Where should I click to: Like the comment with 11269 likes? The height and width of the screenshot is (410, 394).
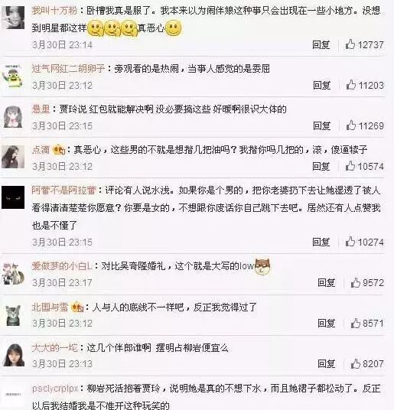(x=351, y=125)
